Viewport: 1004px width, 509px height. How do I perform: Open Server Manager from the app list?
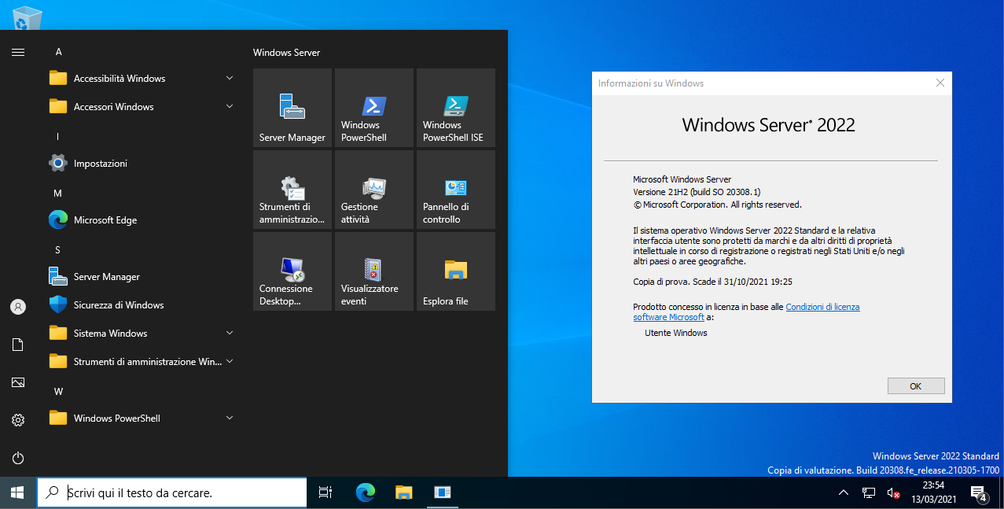click(x=142, y=277)
